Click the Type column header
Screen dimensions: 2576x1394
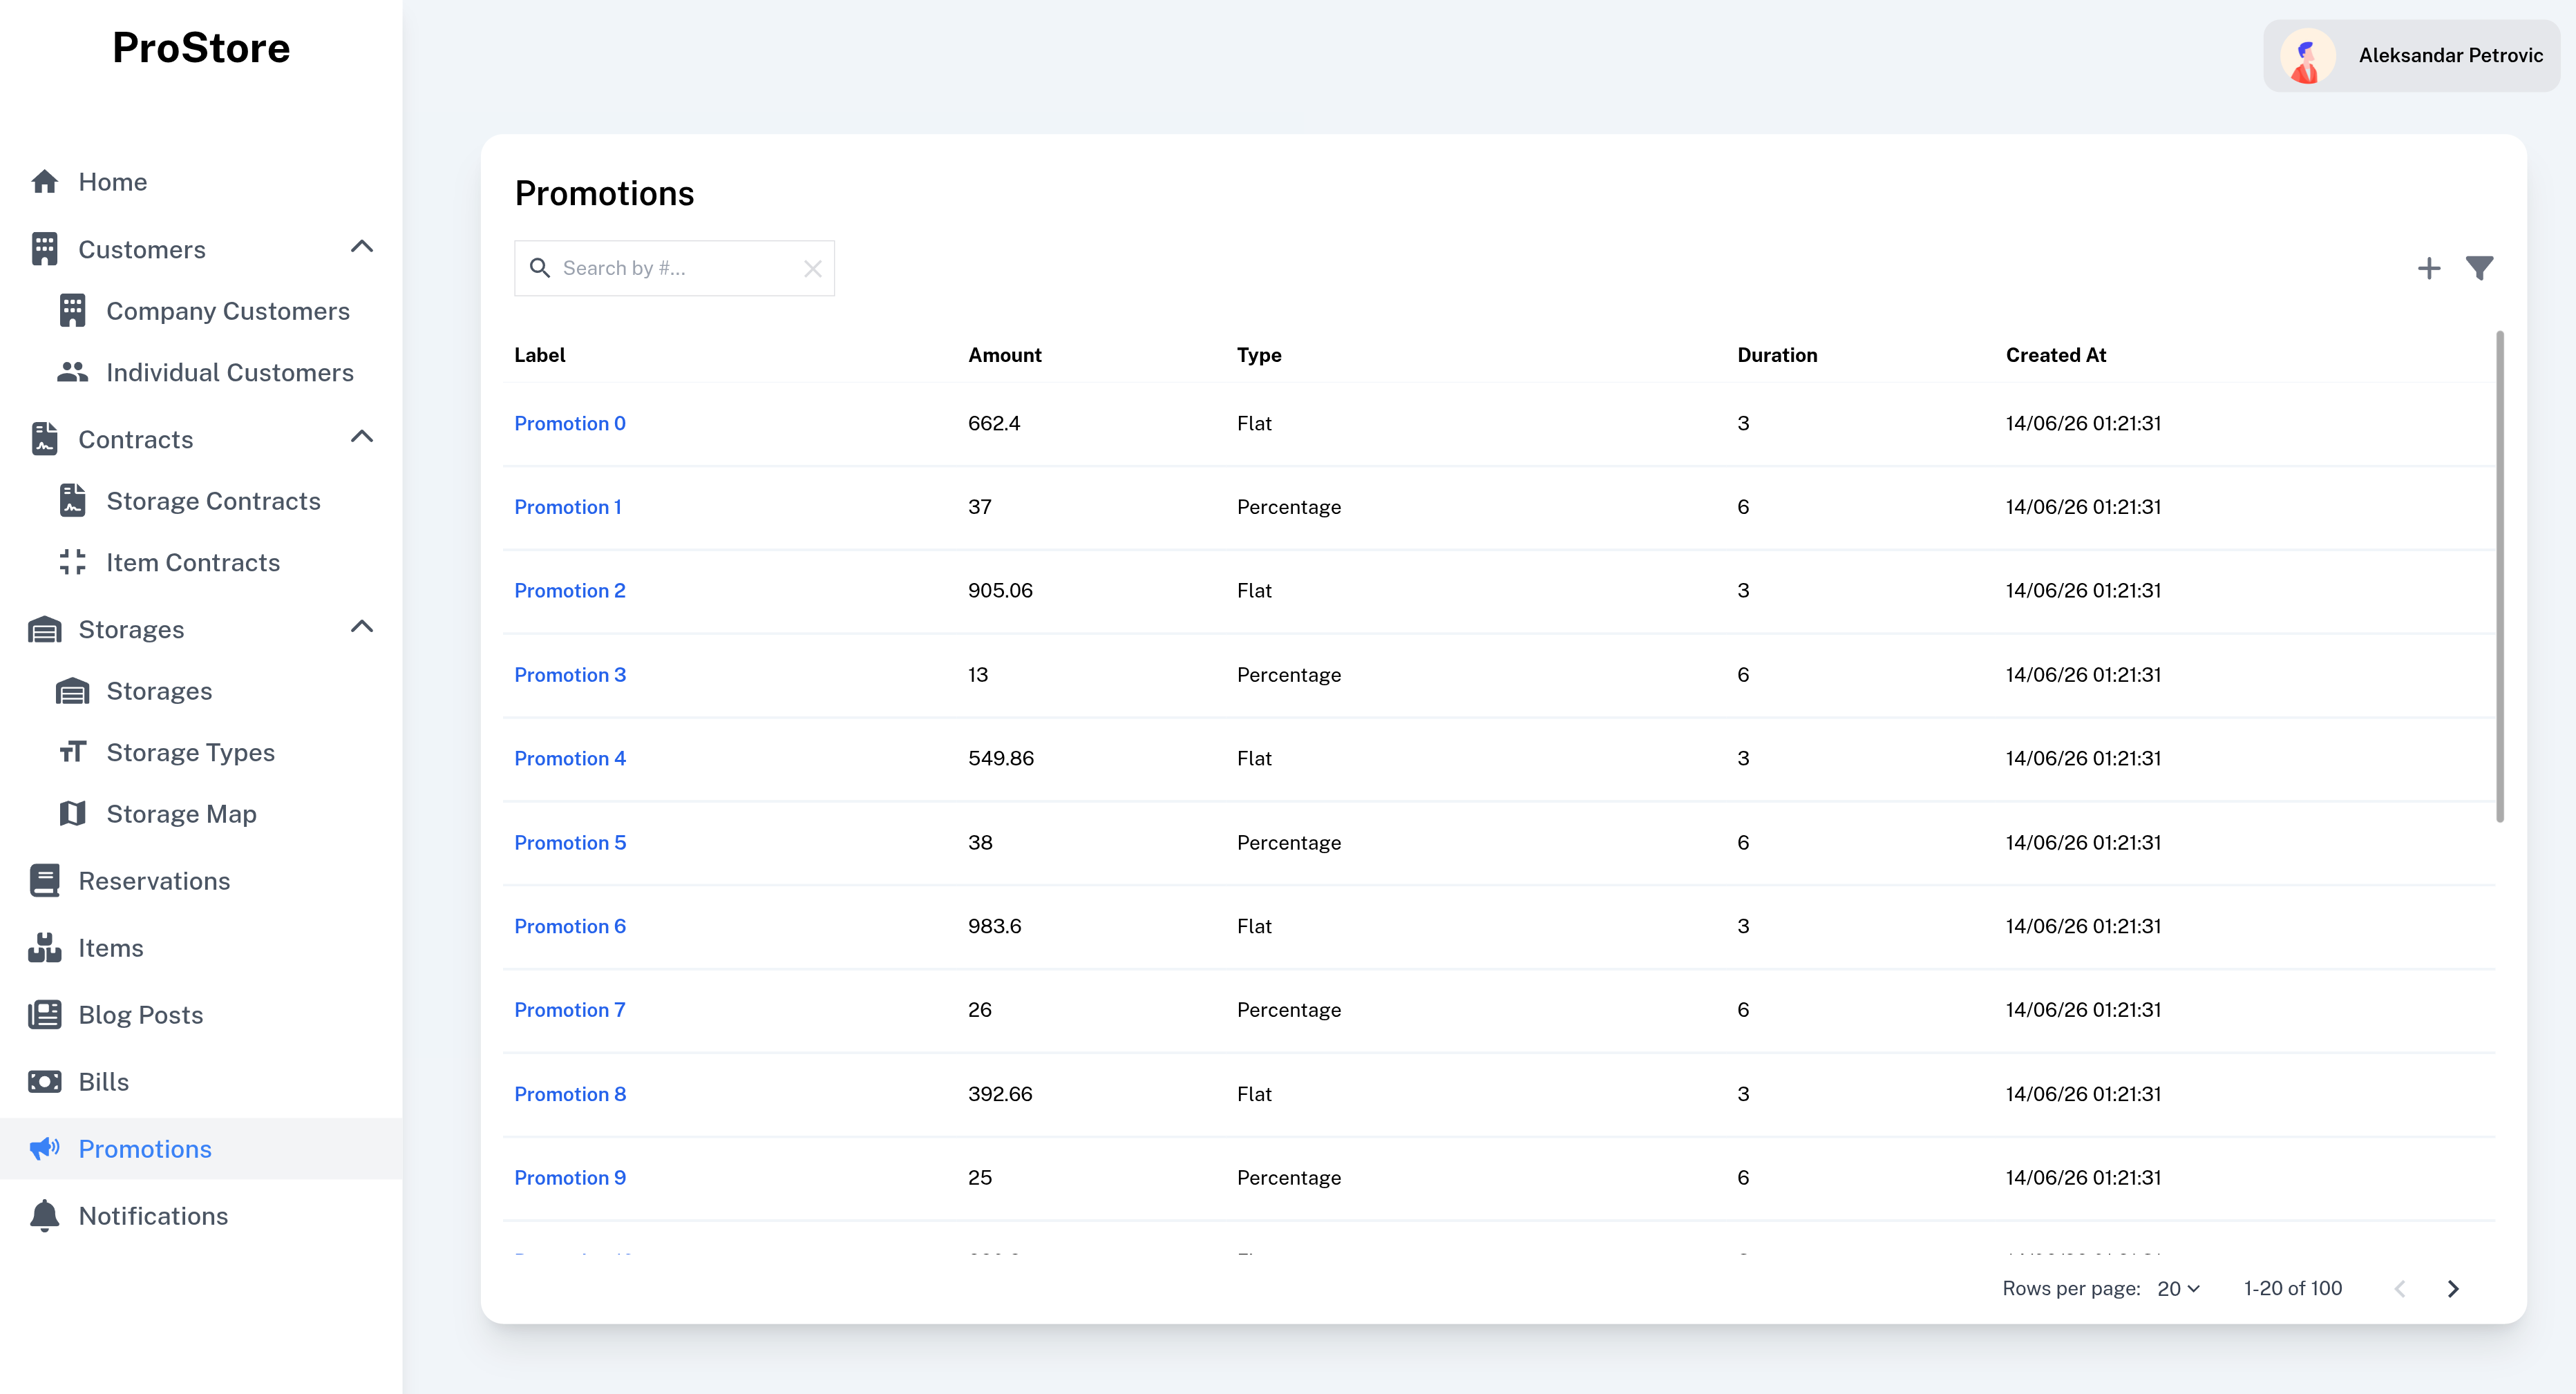coord(1259,355)
